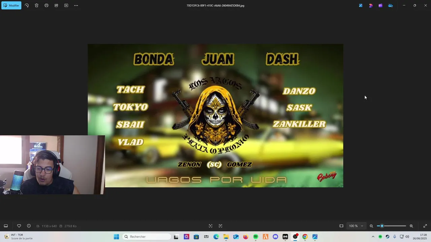This screenshot has height=242, width=431.
Task: Click the file name 70D1DFC6 title text
Action: click(x=215, y=5)
